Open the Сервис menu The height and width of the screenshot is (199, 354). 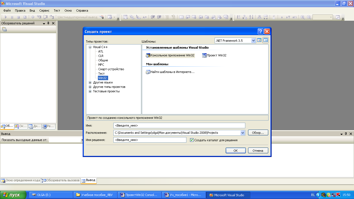point(44,11)
